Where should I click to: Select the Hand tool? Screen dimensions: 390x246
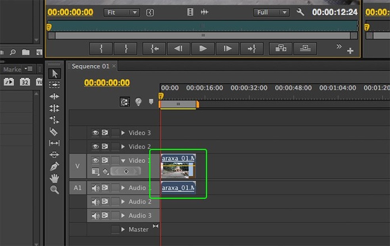click(x=54, y=178)
